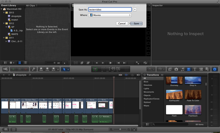Enter full screen playback
Image resolution: width=220 pixels, height=133 pixels.
click(137, 63)
